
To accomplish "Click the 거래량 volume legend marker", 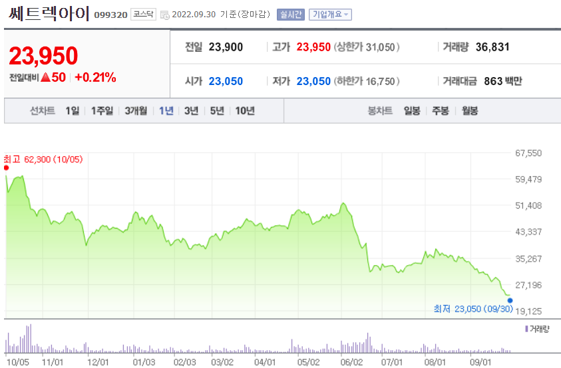I will point(526,329).
